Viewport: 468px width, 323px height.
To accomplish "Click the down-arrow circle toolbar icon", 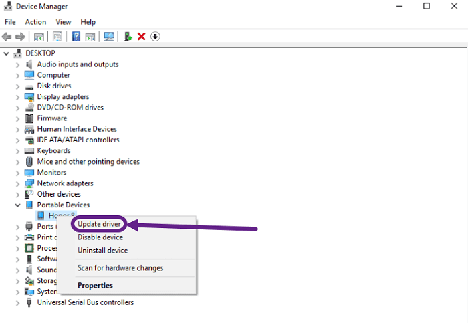I will [x=155, y=37].
